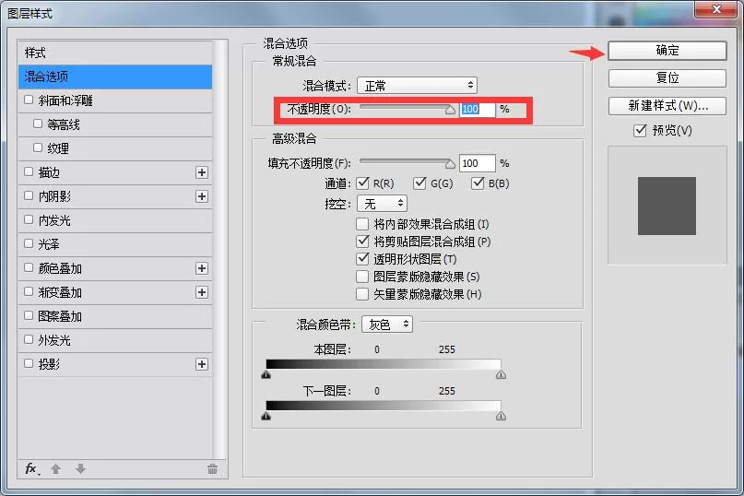744x496 pixels.
Task: Enable the 投影 checkbox
Action: [x=29, y=363]
